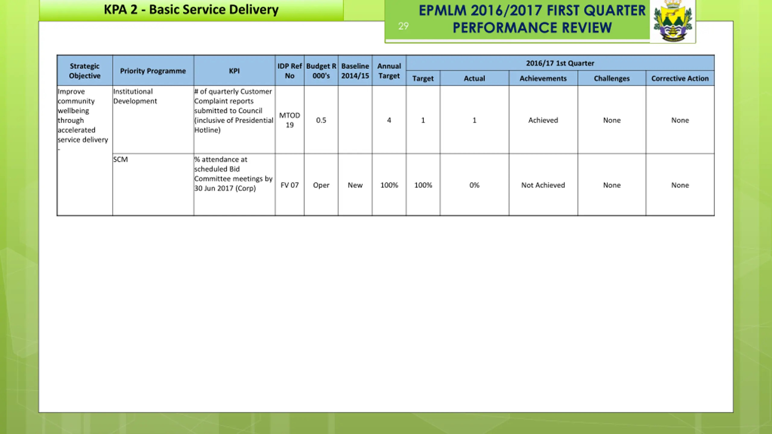Click the 'Baseline 2014/15' column header
Screen dimensions: 772x434
coord(355,71)
